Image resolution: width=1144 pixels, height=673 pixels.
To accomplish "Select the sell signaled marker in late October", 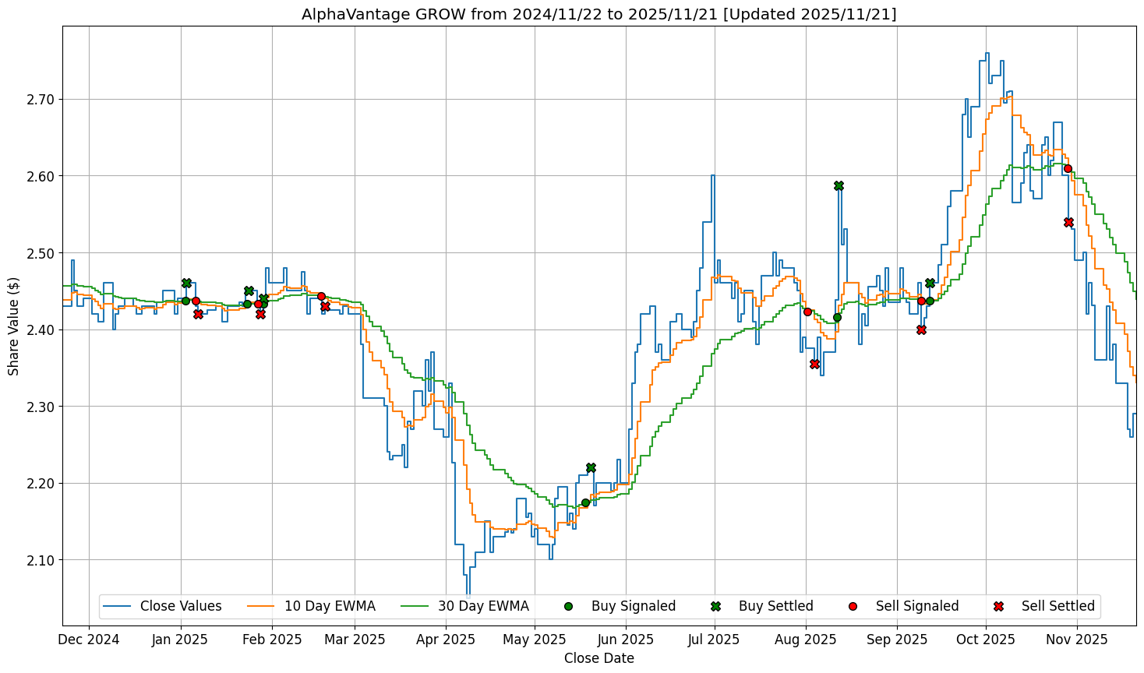I will (x=1068, y=168).
